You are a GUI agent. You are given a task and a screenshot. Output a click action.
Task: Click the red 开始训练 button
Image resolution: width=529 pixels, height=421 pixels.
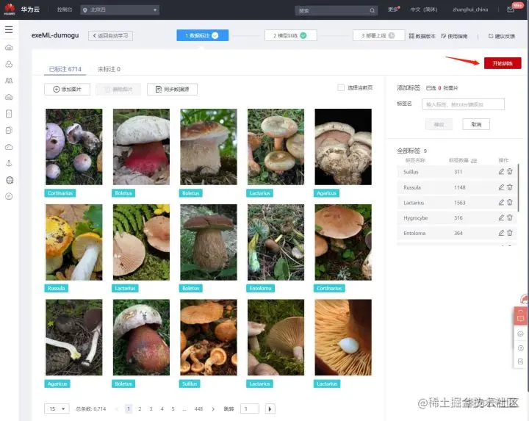coord(503,63)
